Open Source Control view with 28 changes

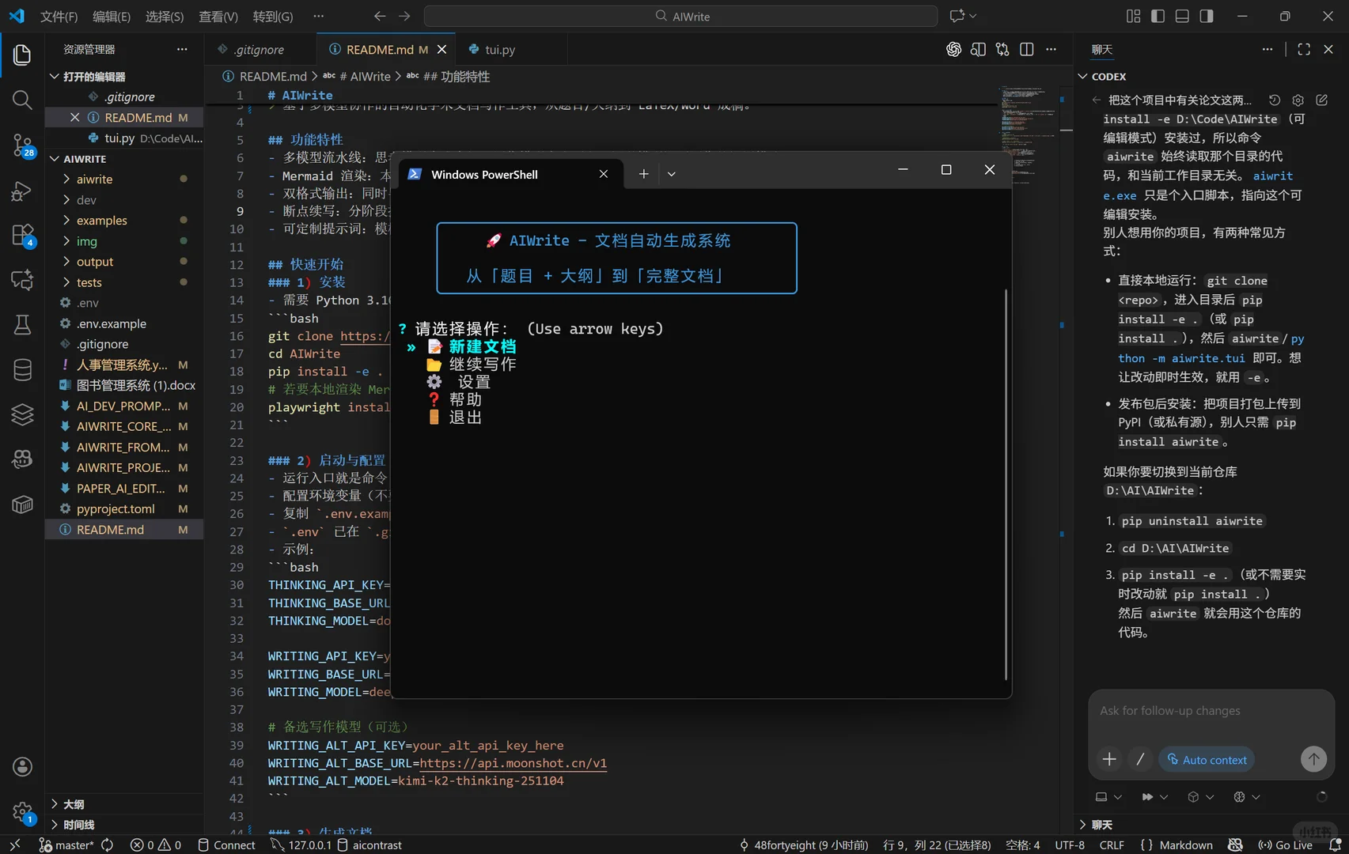coord(22,145)
